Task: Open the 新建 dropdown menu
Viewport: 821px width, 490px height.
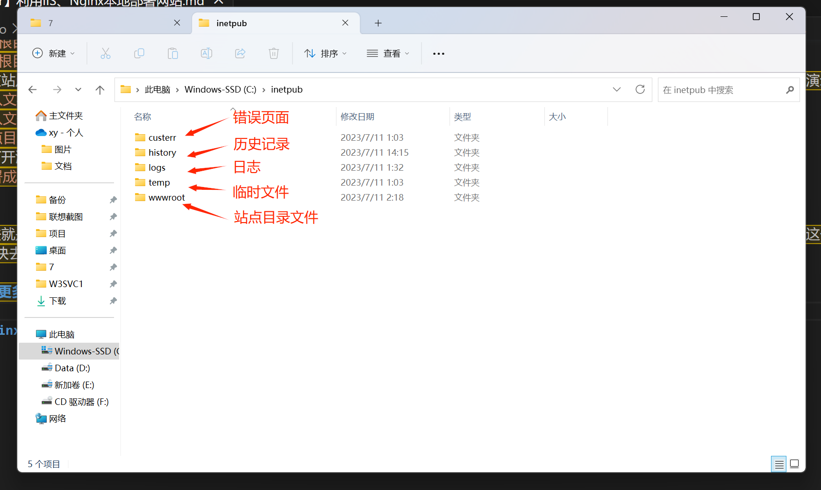Action: point(53,53)
